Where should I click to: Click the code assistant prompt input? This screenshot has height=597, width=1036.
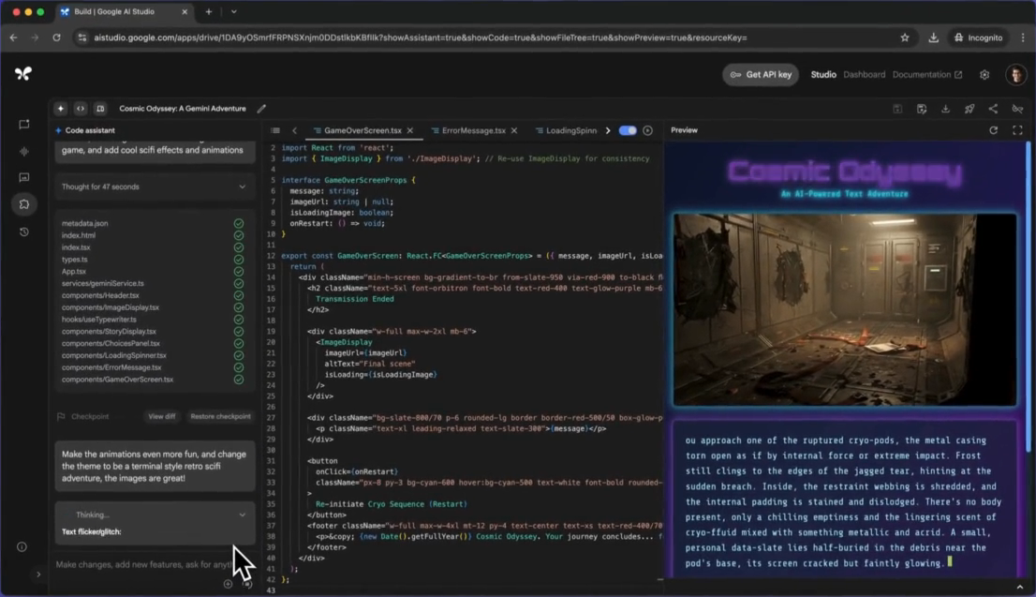coord(144,564)
